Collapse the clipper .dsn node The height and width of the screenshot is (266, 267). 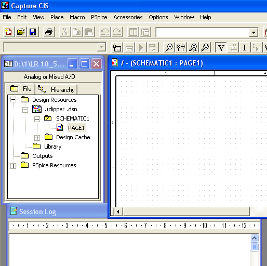(25, 110)
